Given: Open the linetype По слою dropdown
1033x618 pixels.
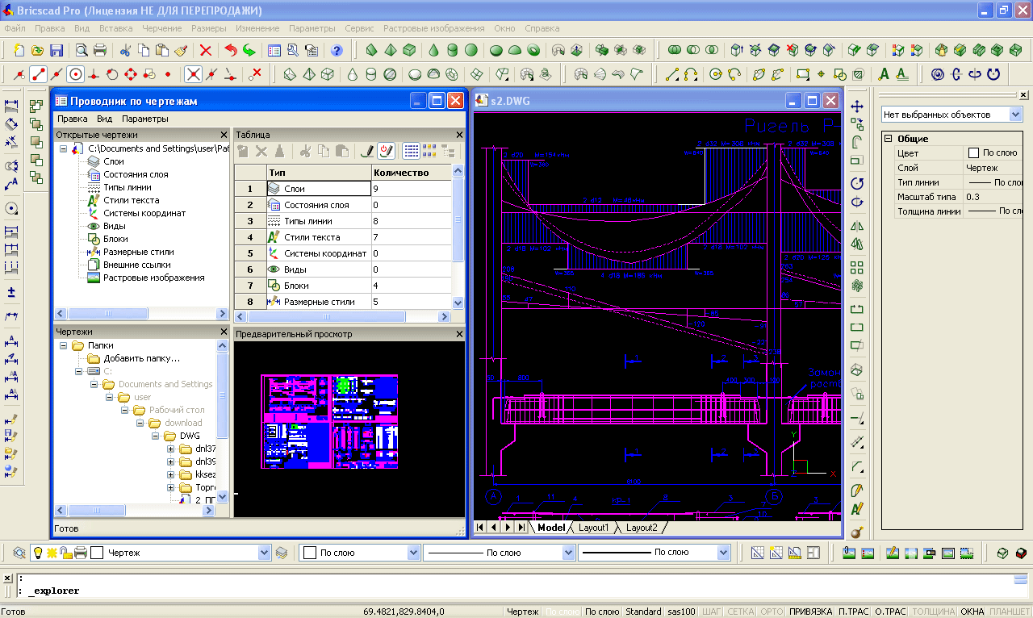Looking at the screenshot, I should click(x=568, y=553).
